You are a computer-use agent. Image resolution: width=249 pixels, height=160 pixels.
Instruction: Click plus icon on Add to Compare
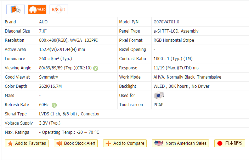108,143
